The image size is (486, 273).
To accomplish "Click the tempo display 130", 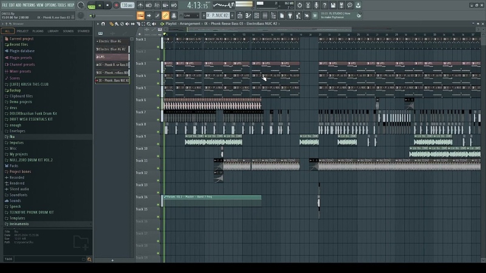I will (127, 5).
